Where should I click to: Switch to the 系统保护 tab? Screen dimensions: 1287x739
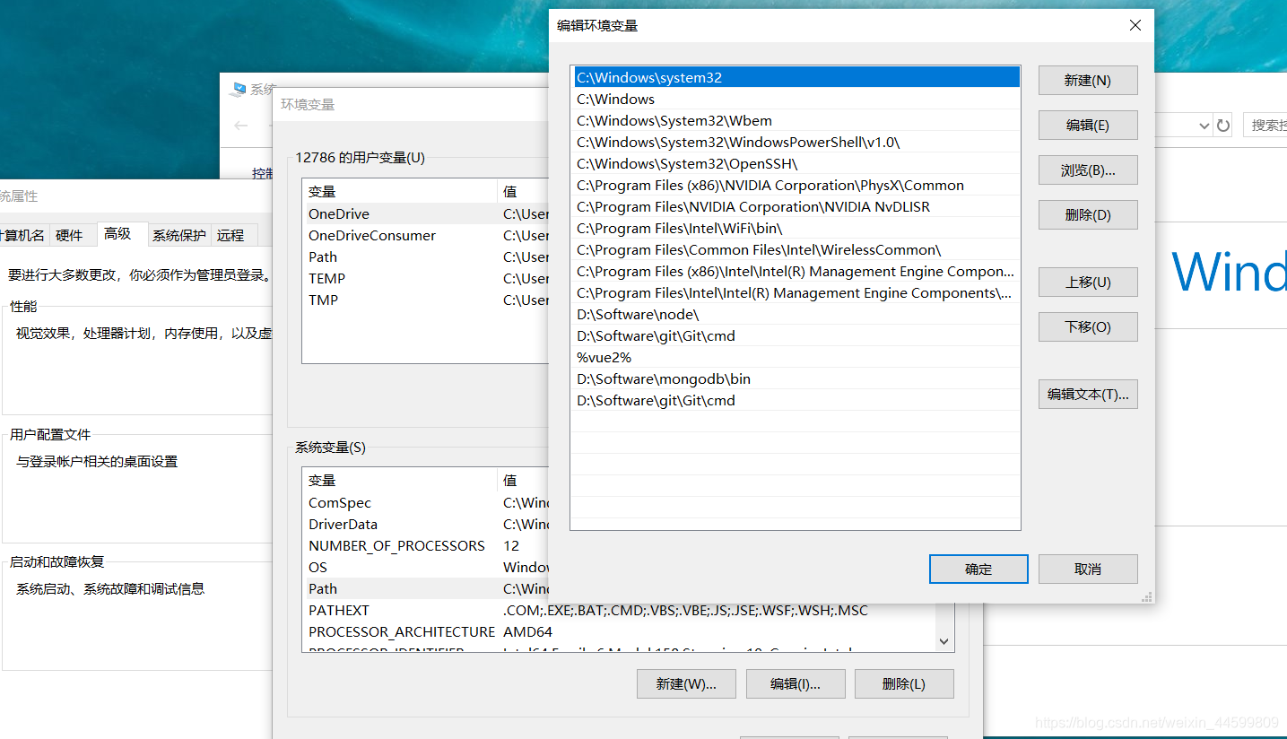coord(178,235)
